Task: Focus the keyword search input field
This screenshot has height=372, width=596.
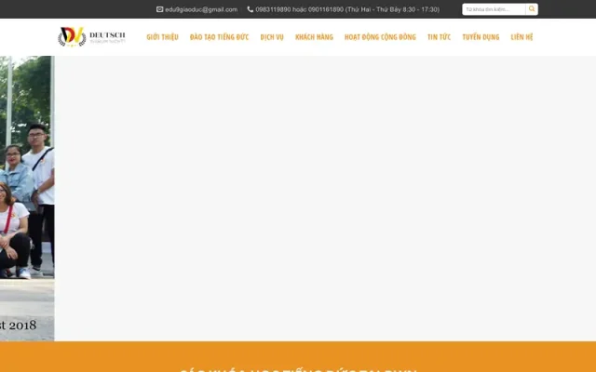Action: pos(494,9)
